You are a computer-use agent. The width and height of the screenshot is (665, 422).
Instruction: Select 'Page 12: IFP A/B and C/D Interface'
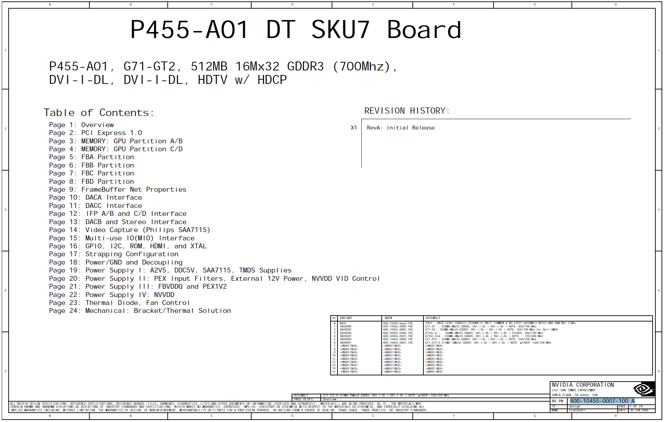coord(118,214)
